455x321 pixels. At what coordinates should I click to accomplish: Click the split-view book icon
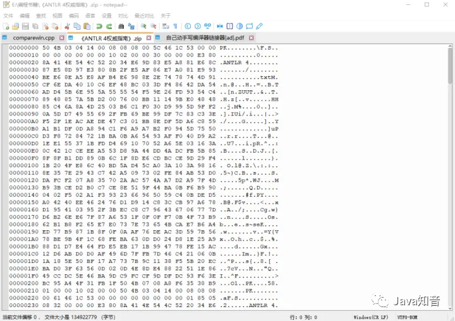click(x=229, y=26)
